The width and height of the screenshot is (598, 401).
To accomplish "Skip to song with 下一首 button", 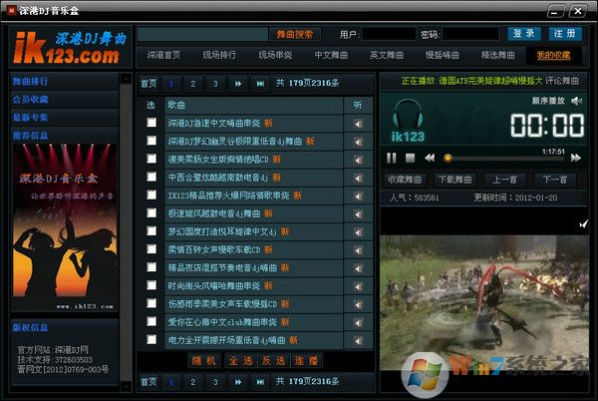I will (x=554, y=180).
